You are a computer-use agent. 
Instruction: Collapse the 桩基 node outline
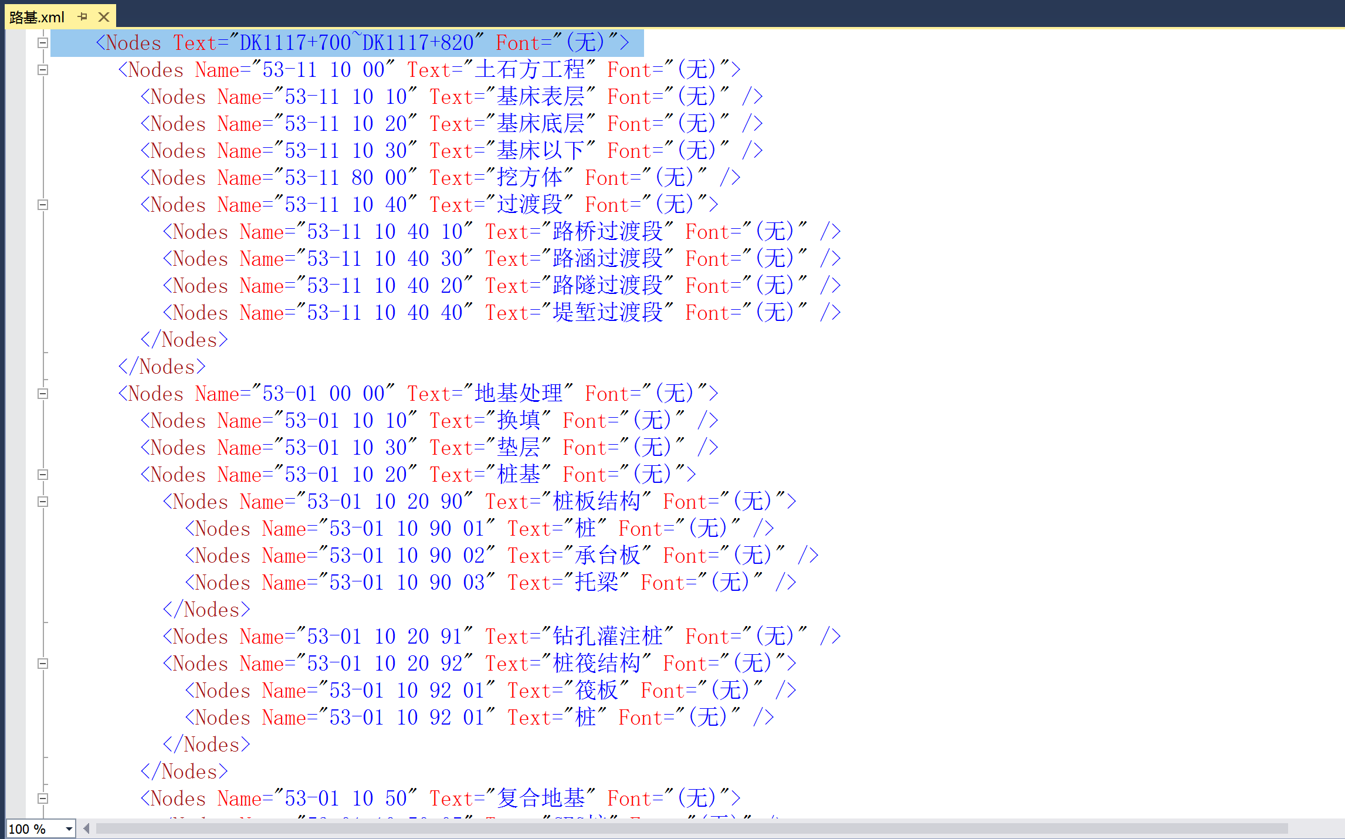point(43,475)
